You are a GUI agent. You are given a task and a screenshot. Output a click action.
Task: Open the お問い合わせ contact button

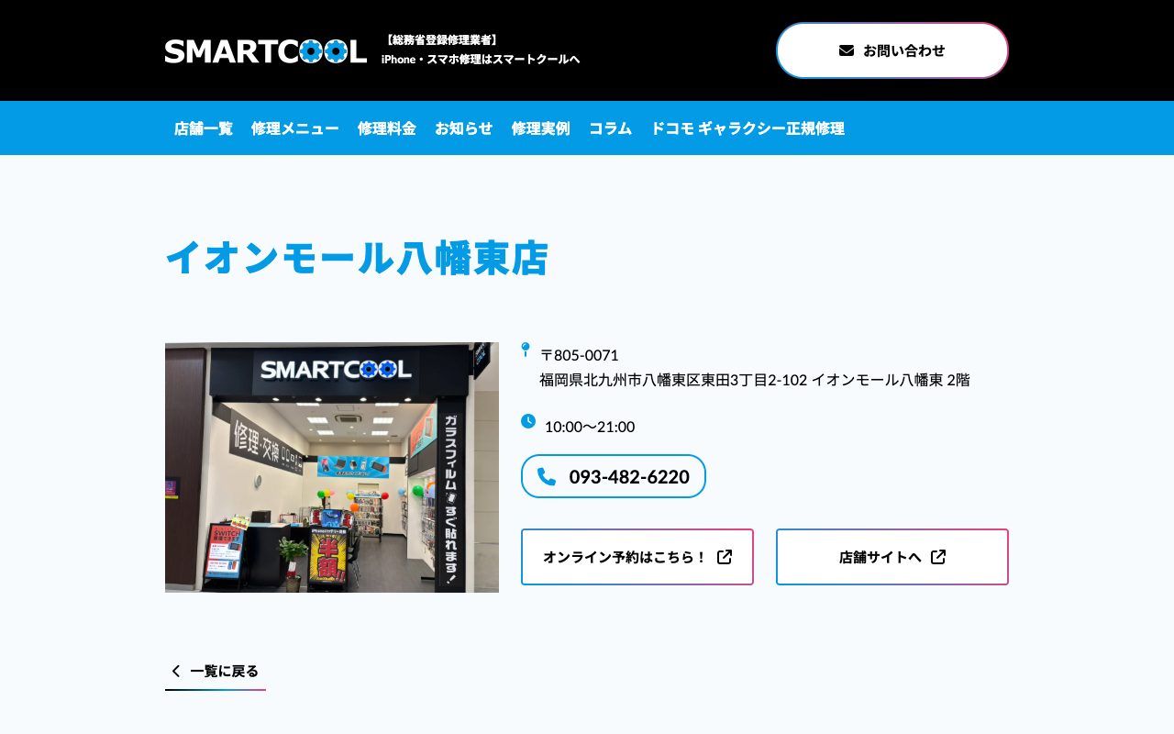coord(892,50)
